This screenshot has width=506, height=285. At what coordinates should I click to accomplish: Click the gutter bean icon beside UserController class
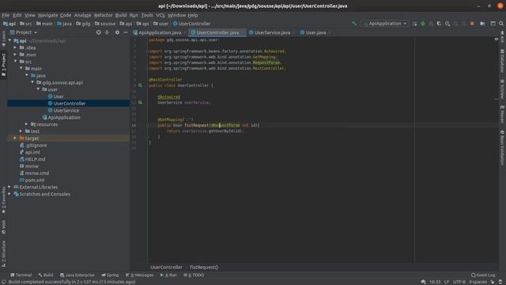tap(140, 85)
